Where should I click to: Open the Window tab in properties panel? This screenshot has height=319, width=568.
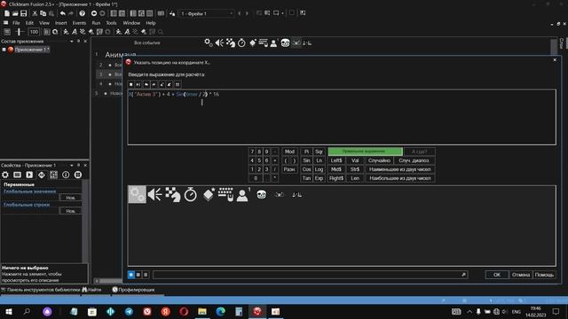point(17,175)
